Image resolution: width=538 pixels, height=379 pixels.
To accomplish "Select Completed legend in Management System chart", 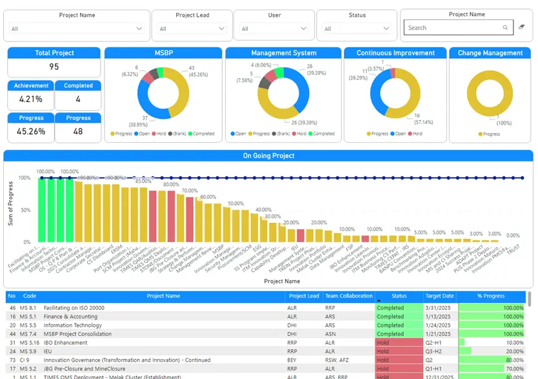I will tap(321, 134).
